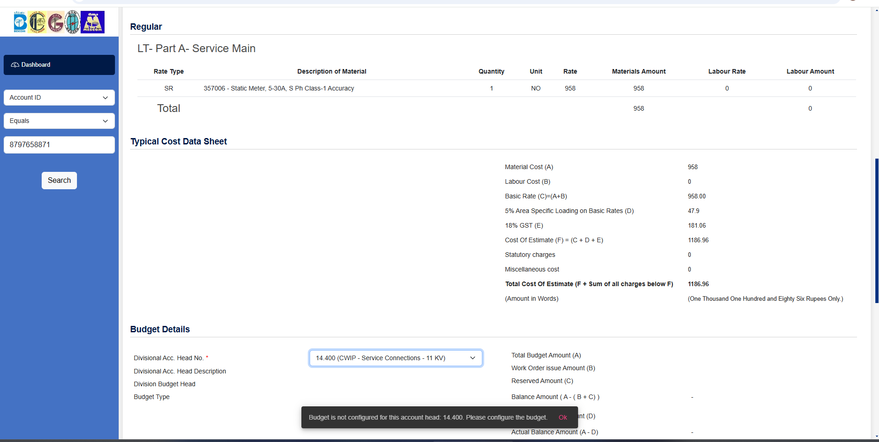The image size is (879, 442).
Task: Click the MESCOM logo
Action: pyautogui.click(x=93, y=22)
